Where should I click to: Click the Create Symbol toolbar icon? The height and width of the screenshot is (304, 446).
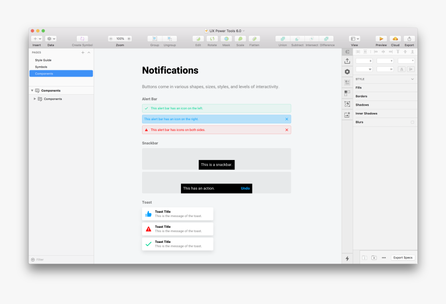coord(82,39)
